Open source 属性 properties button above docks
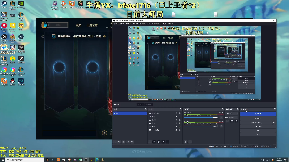This screenshot has width=289, height=162. [140, 105]
